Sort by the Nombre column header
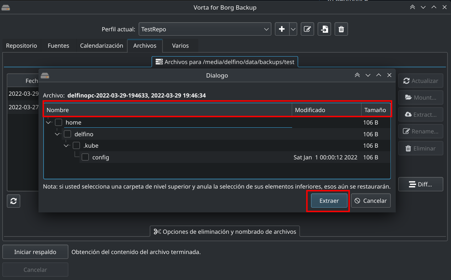 click(168, 110)
